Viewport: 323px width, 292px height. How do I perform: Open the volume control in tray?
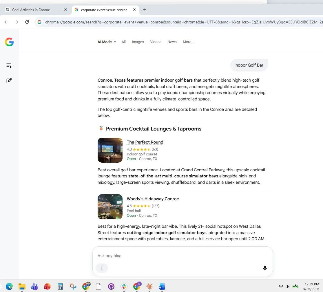point(288,286)
